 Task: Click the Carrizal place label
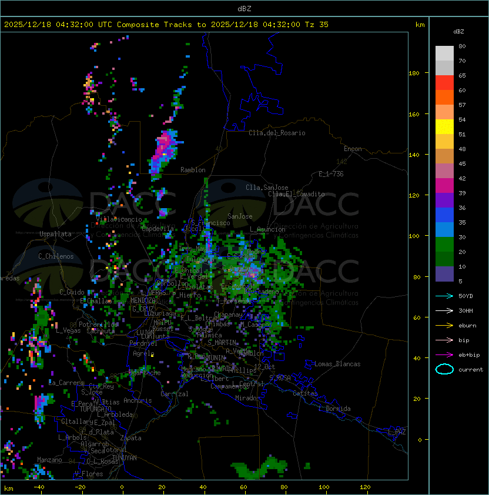(x=175, y=394)
